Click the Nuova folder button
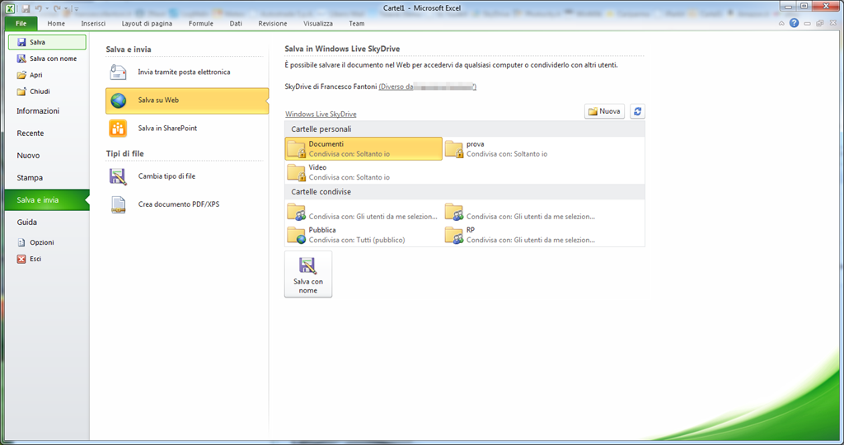Screen dimensions: 844x445 click(604, 111)
